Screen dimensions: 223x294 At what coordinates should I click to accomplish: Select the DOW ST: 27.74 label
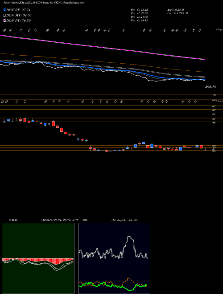click(18, 10)
